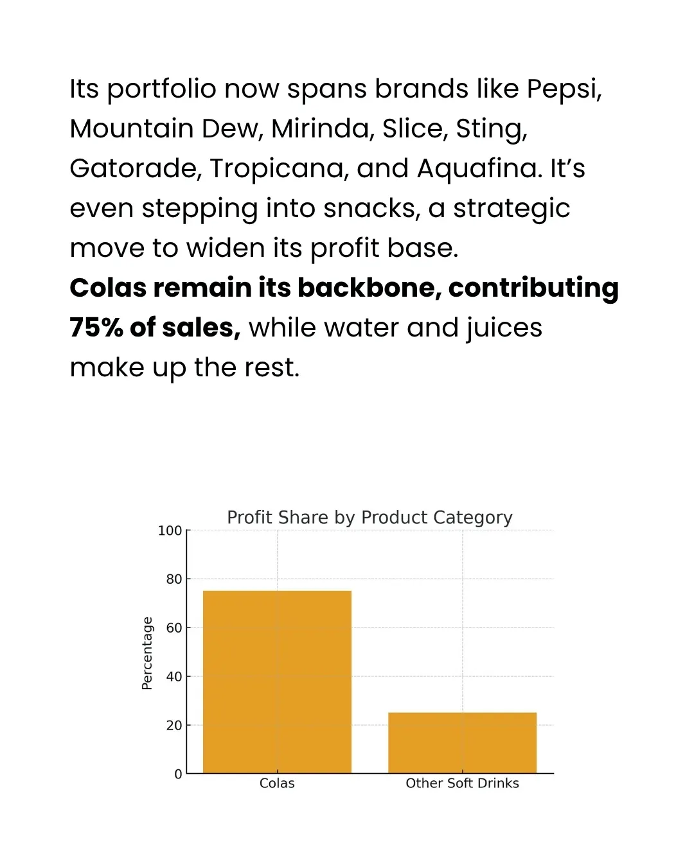Click the bold text '75% of sales'
This screenshot has height=867, width=694.
155,328
